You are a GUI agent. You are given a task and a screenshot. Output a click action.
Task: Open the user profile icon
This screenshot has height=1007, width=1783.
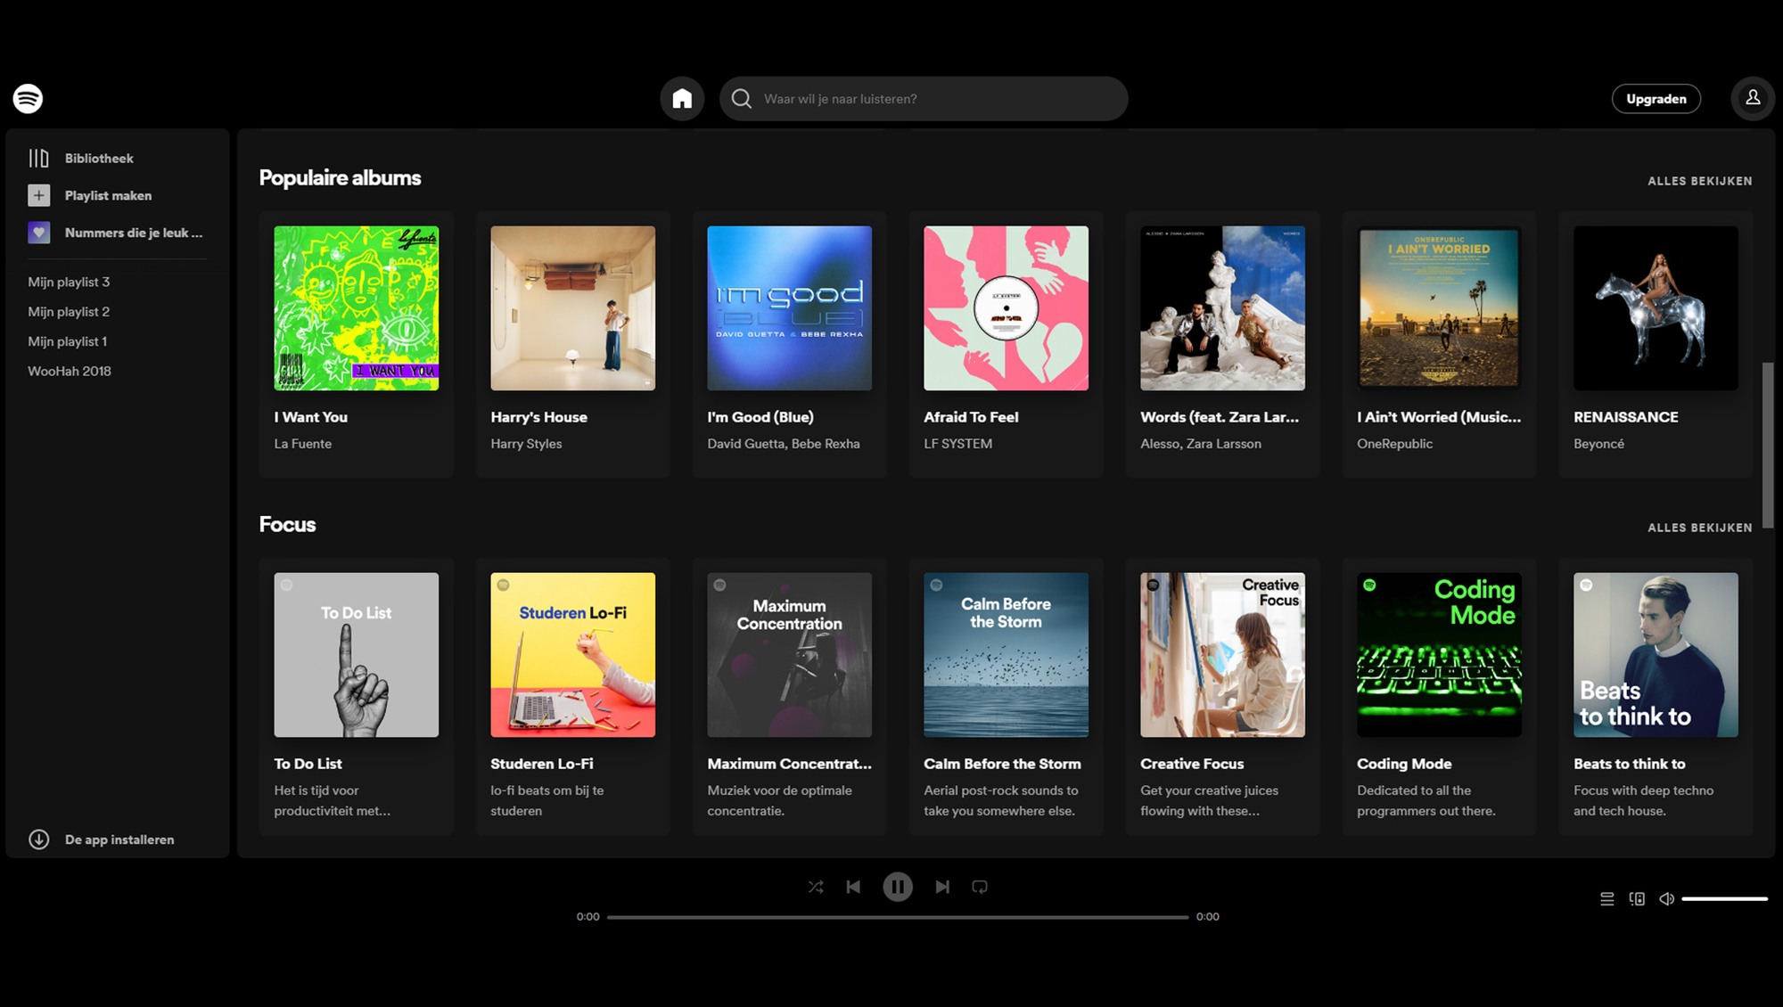point(1753,98)
